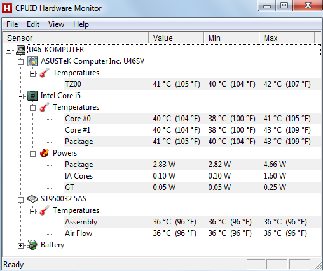Click the Sensor column header
The image size is (323, 271).
click(x=76, y=38)
